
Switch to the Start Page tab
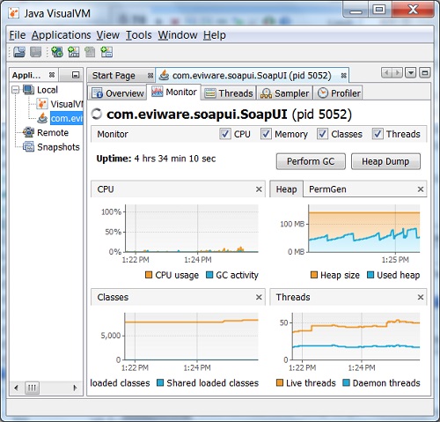pos(114,76)
